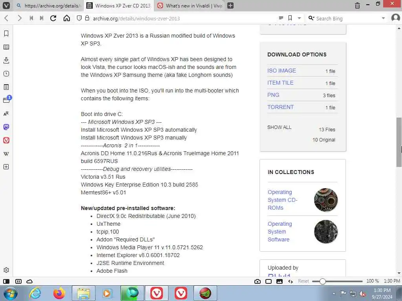The image size is (402, 301).
Task: Reload the current page
Action: (x=53, y=18)
